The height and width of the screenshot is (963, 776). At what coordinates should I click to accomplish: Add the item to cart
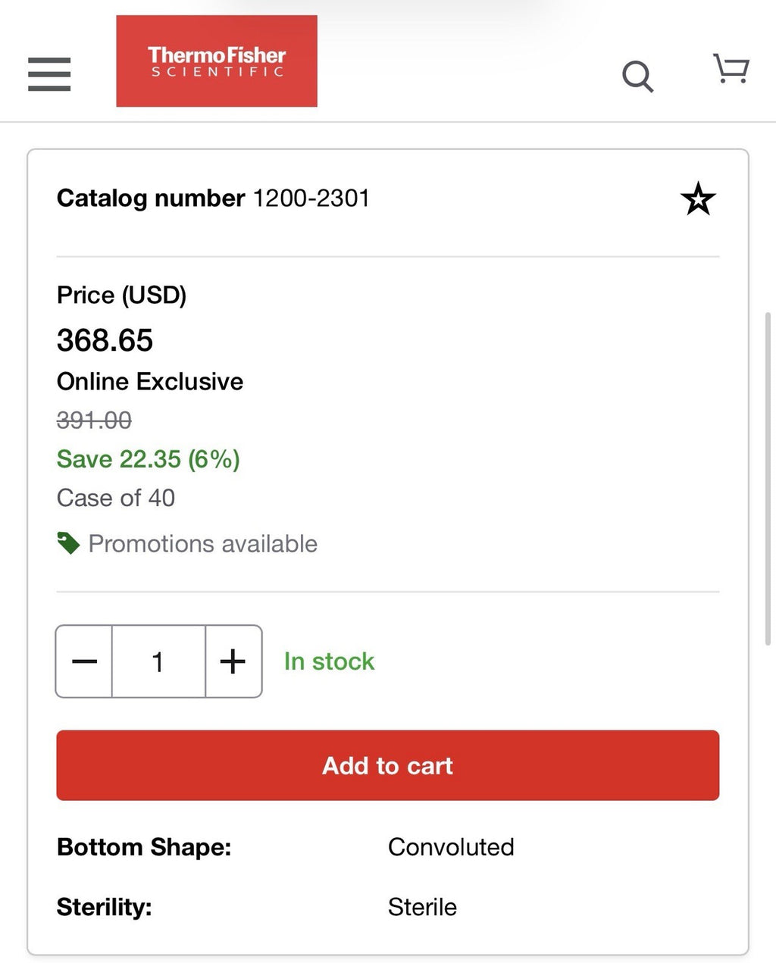(x=388, y=765)
